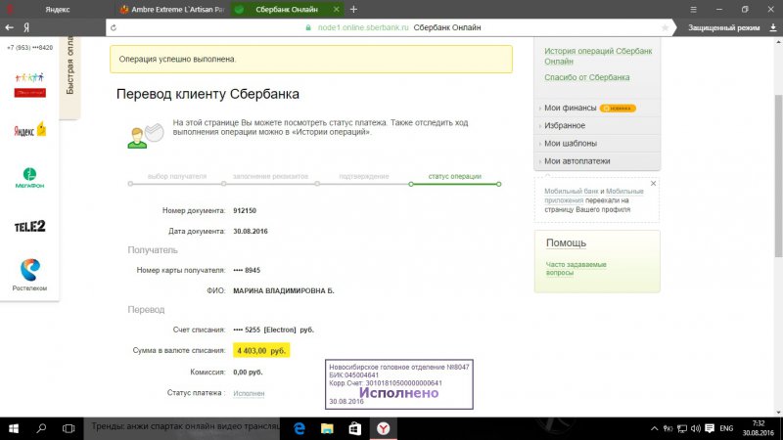Open Мобильный банк link
783x440 pixels.
pos(571,191)
